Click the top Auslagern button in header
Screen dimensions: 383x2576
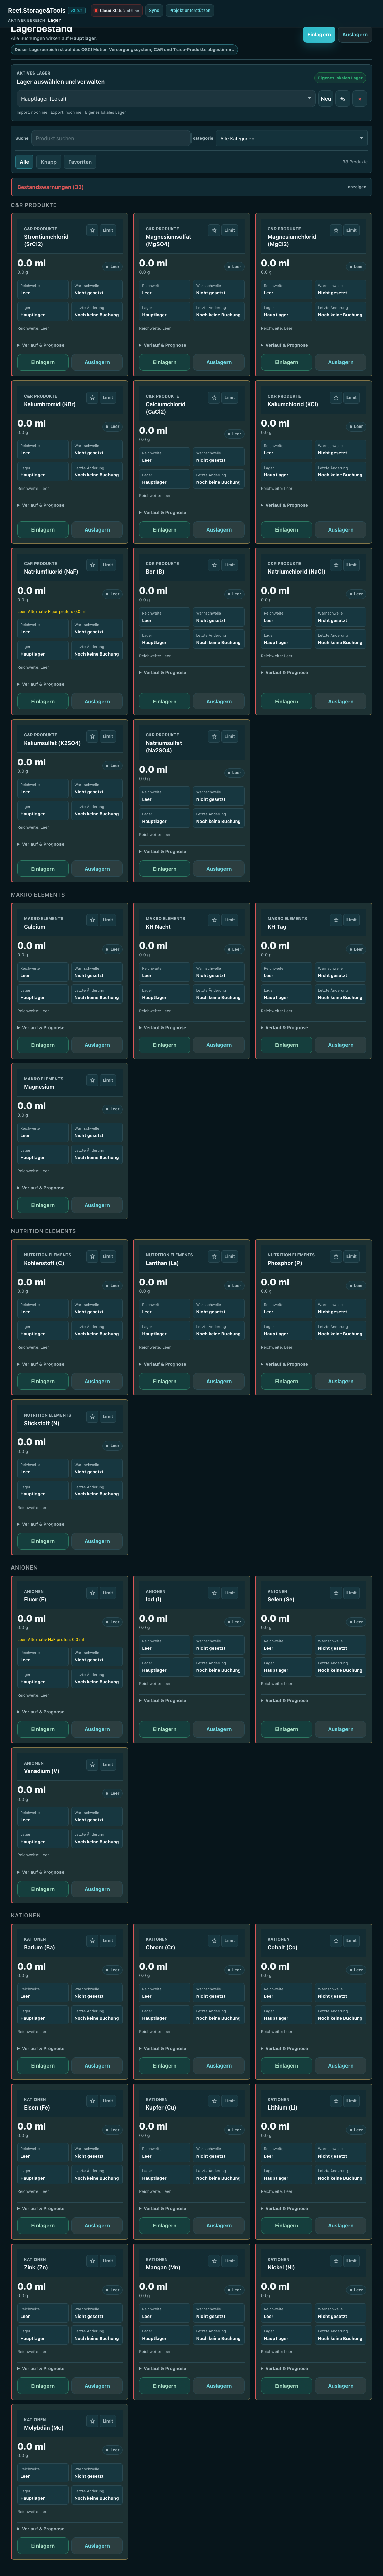(x=355, y=34)
